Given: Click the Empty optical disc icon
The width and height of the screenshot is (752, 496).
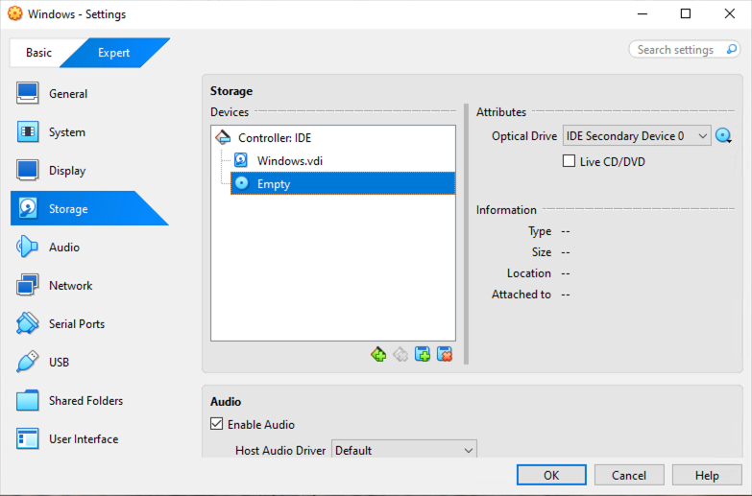Looking at the screenshot, I should coord(242,183).
